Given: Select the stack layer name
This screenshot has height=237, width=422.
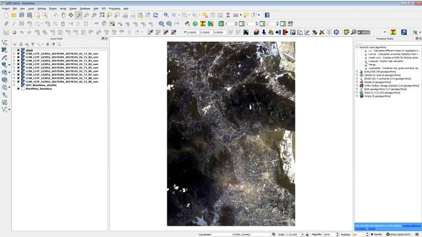Looking at the screenshot, I should click(29, 50).
